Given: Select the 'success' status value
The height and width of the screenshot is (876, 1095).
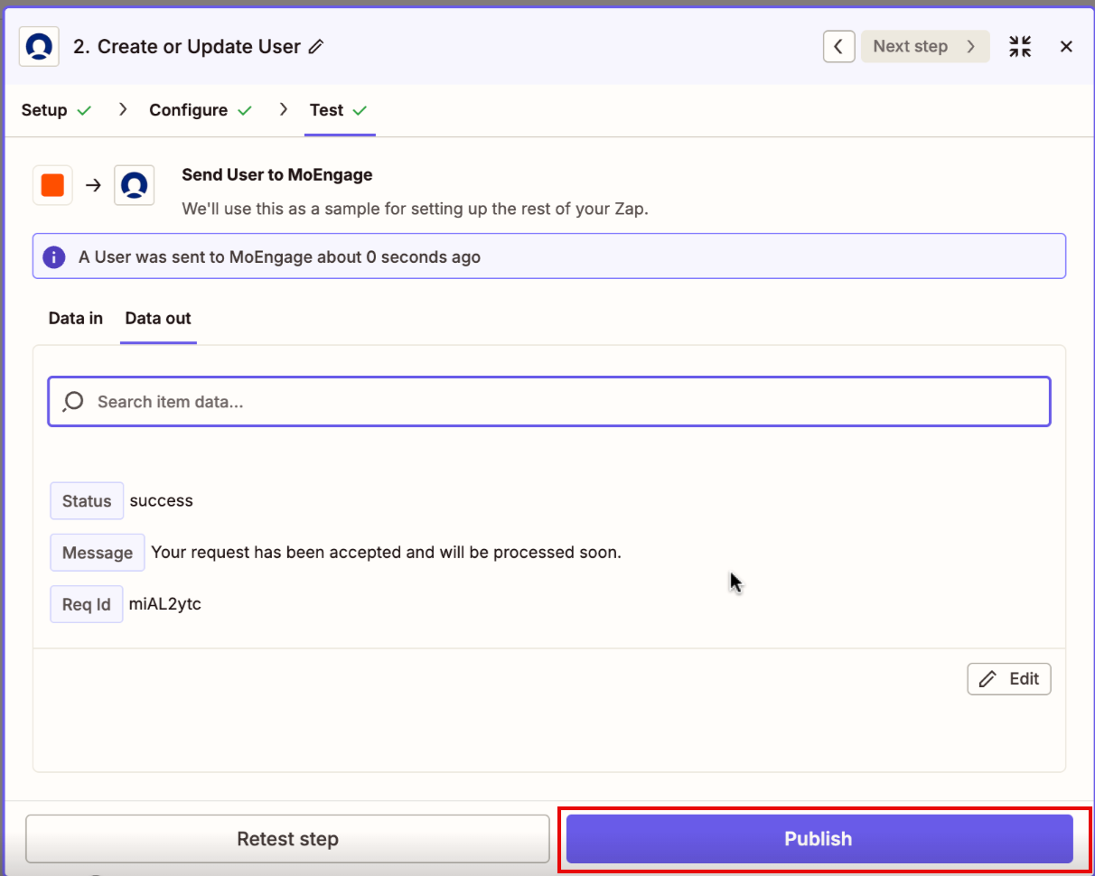Looking at the screenshot, I should click(x=161, y=500).
